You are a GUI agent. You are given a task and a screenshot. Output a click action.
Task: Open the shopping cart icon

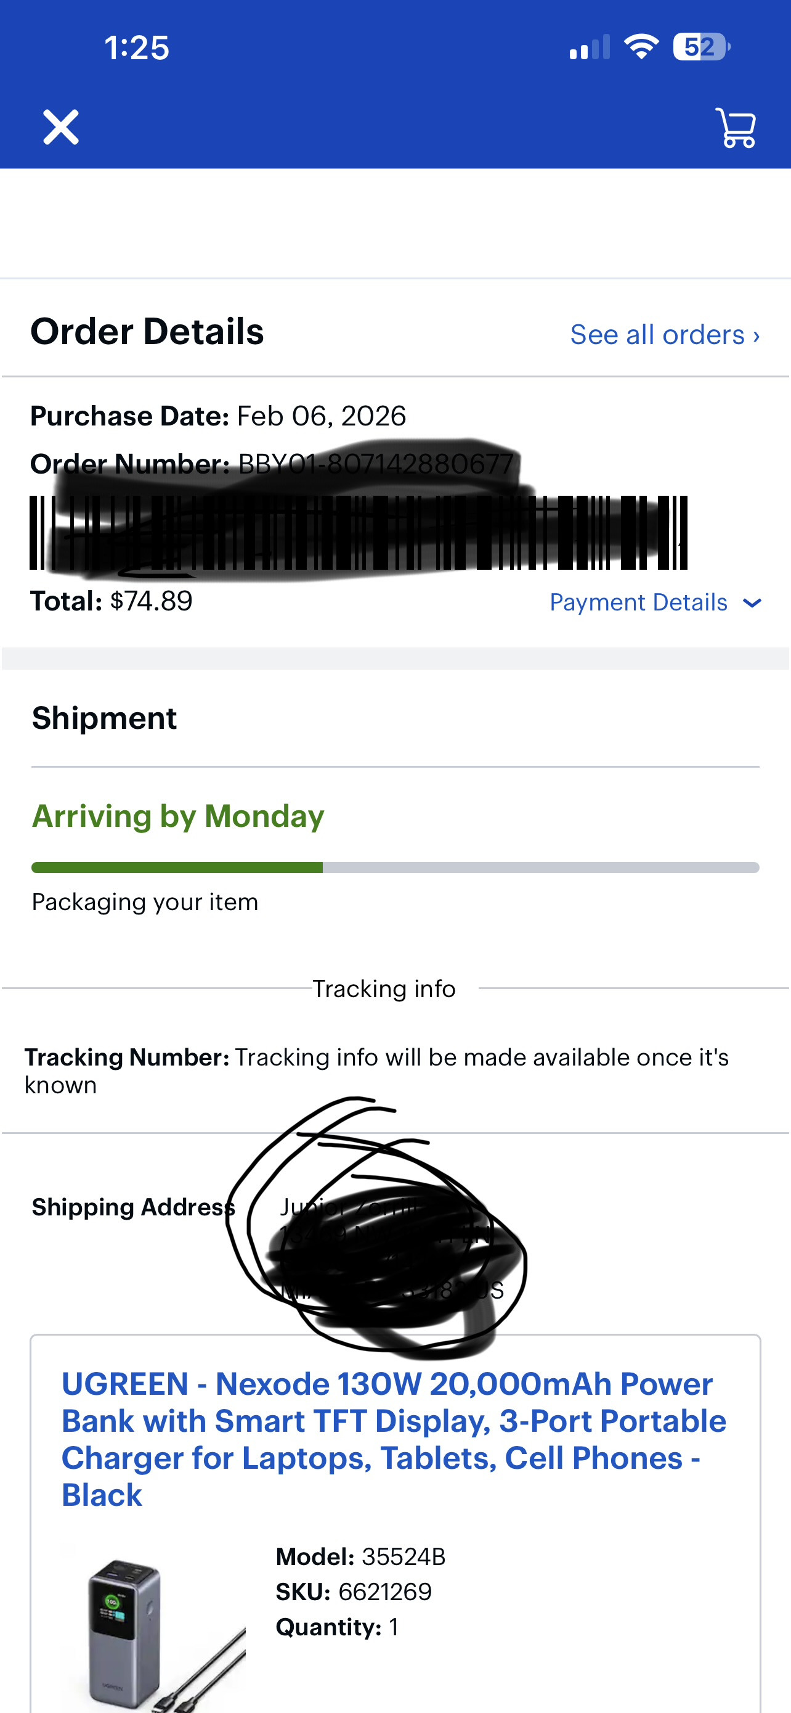pos(736,127)
